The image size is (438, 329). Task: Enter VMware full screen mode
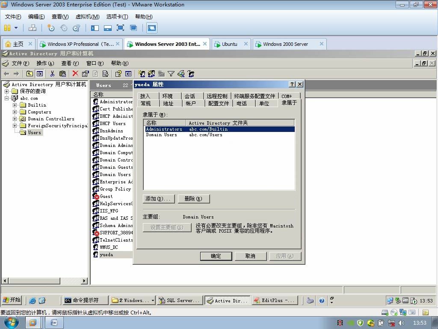[120, 28]
